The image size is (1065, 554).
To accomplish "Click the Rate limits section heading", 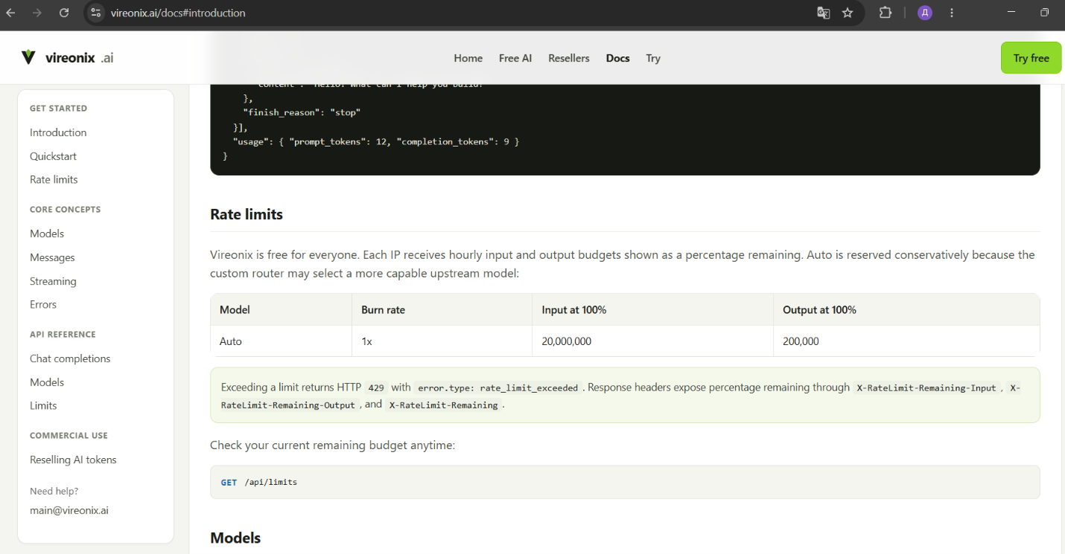I will [x=247, y=214].
